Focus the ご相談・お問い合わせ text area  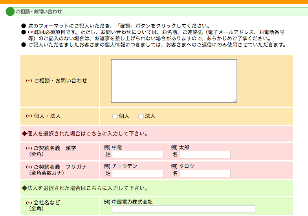click(174, 81)
